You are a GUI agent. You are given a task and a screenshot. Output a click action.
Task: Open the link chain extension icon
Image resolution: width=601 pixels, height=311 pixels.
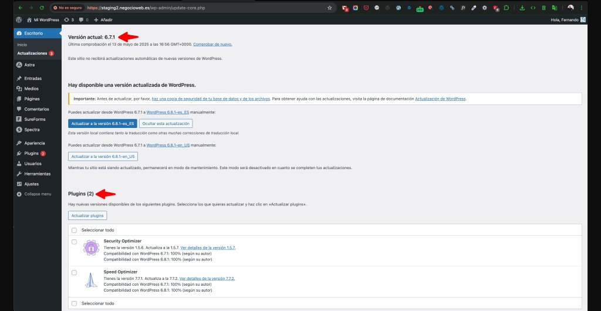pos(453,8)
